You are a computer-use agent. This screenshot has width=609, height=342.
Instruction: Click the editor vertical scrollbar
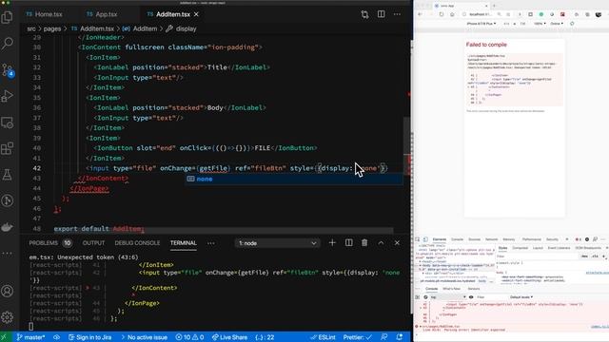pos(407,134)
